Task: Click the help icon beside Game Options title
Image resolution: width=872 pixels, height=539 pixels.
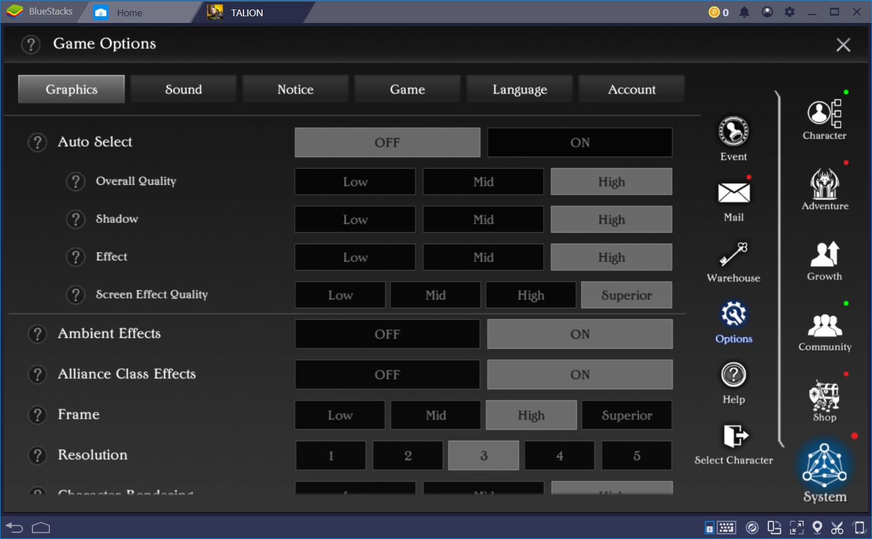Action: click(x=31, y=44)
